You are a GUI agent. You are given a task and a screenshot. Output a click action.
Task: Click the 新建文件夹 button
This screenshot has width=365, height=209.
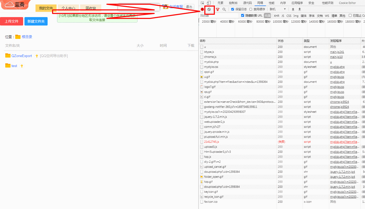pyautogui.click(x=36, y=21)
